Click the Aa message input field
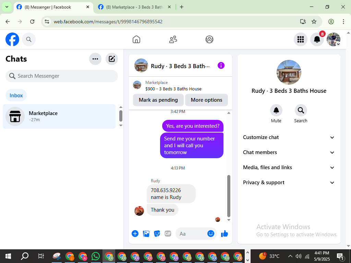351x263 pixels. point(191,234)
